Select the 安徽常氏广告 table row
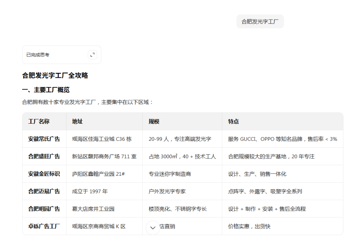The width and height of the screenshot is (354, 241). pyautogui.click(x=43, y=138)
